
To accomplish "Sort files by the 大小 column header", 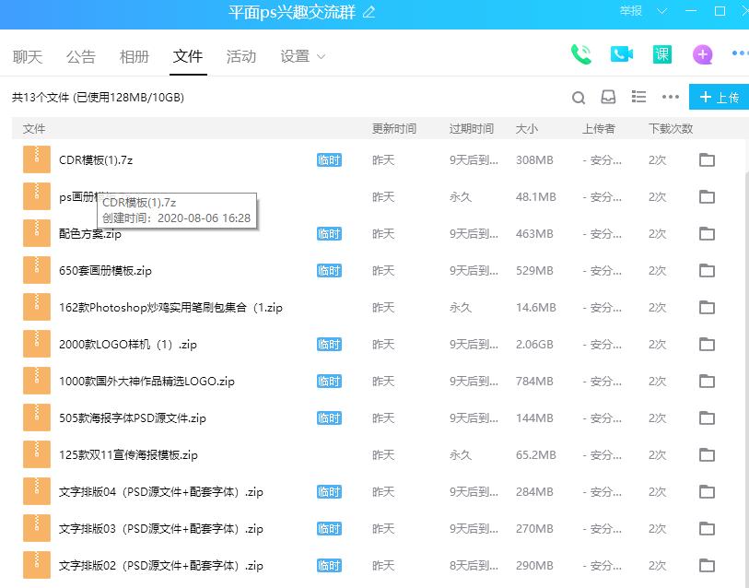I will tap(527, 128).
